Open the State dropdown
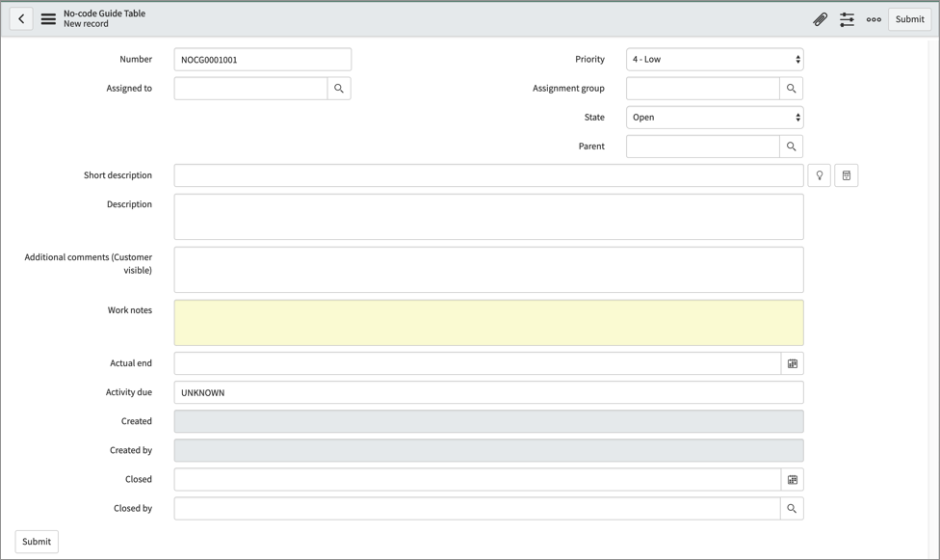Screen dimensions: 940x560 [714, 117]
